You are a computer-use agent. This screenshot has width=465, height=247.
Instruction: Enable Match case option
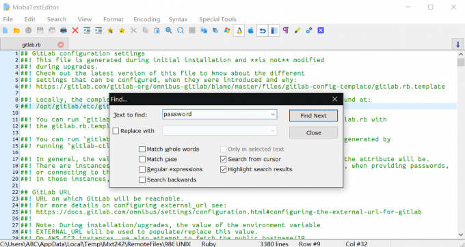click(142, 159)
